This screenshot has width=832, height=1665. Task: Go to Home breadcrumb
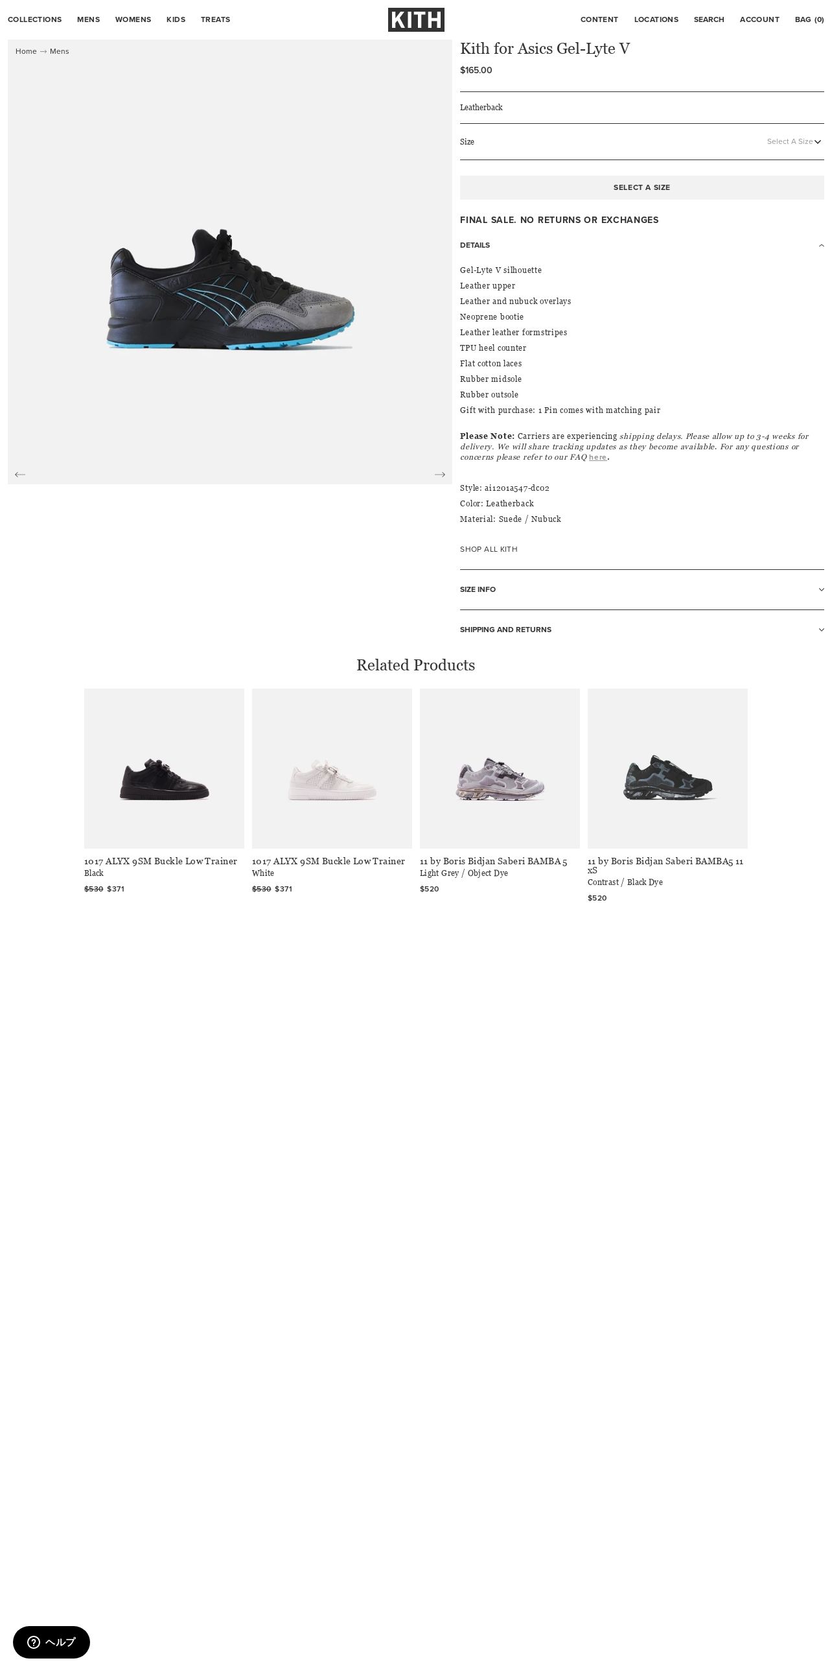tap(26, 51)
